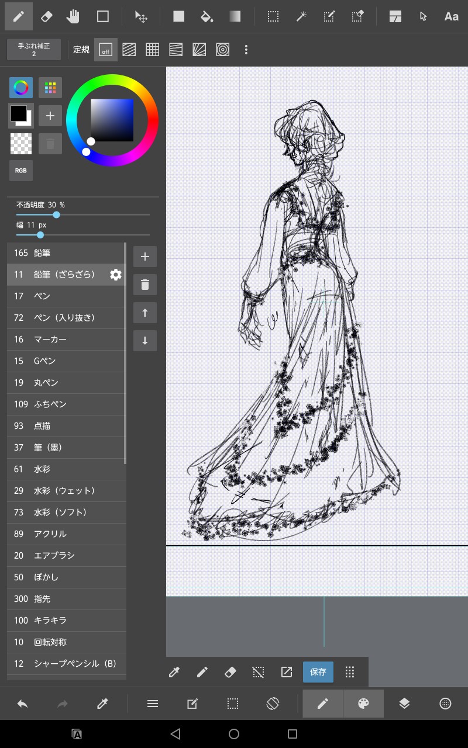The image size is (468, 748).
Task: Select the 点描 brush
Action: (x=67, y=426)
